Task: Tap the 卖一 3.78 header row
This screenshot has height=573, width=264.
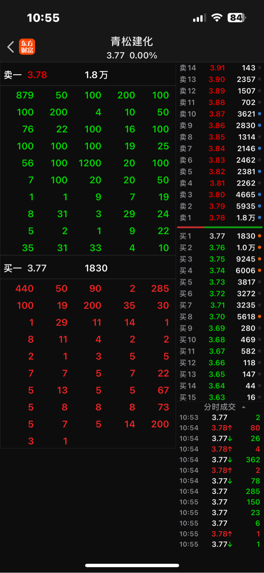Action: point(88,75)
